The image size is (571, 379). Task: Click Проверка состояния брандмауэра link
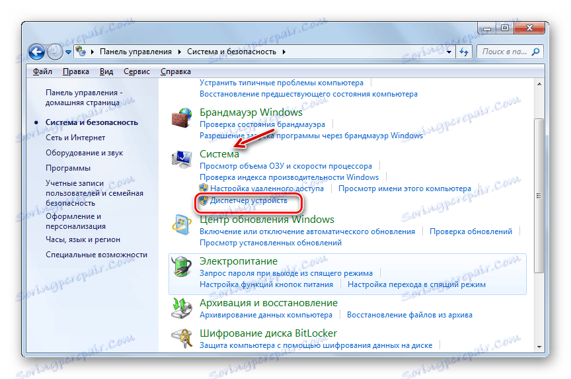(262, 124)
